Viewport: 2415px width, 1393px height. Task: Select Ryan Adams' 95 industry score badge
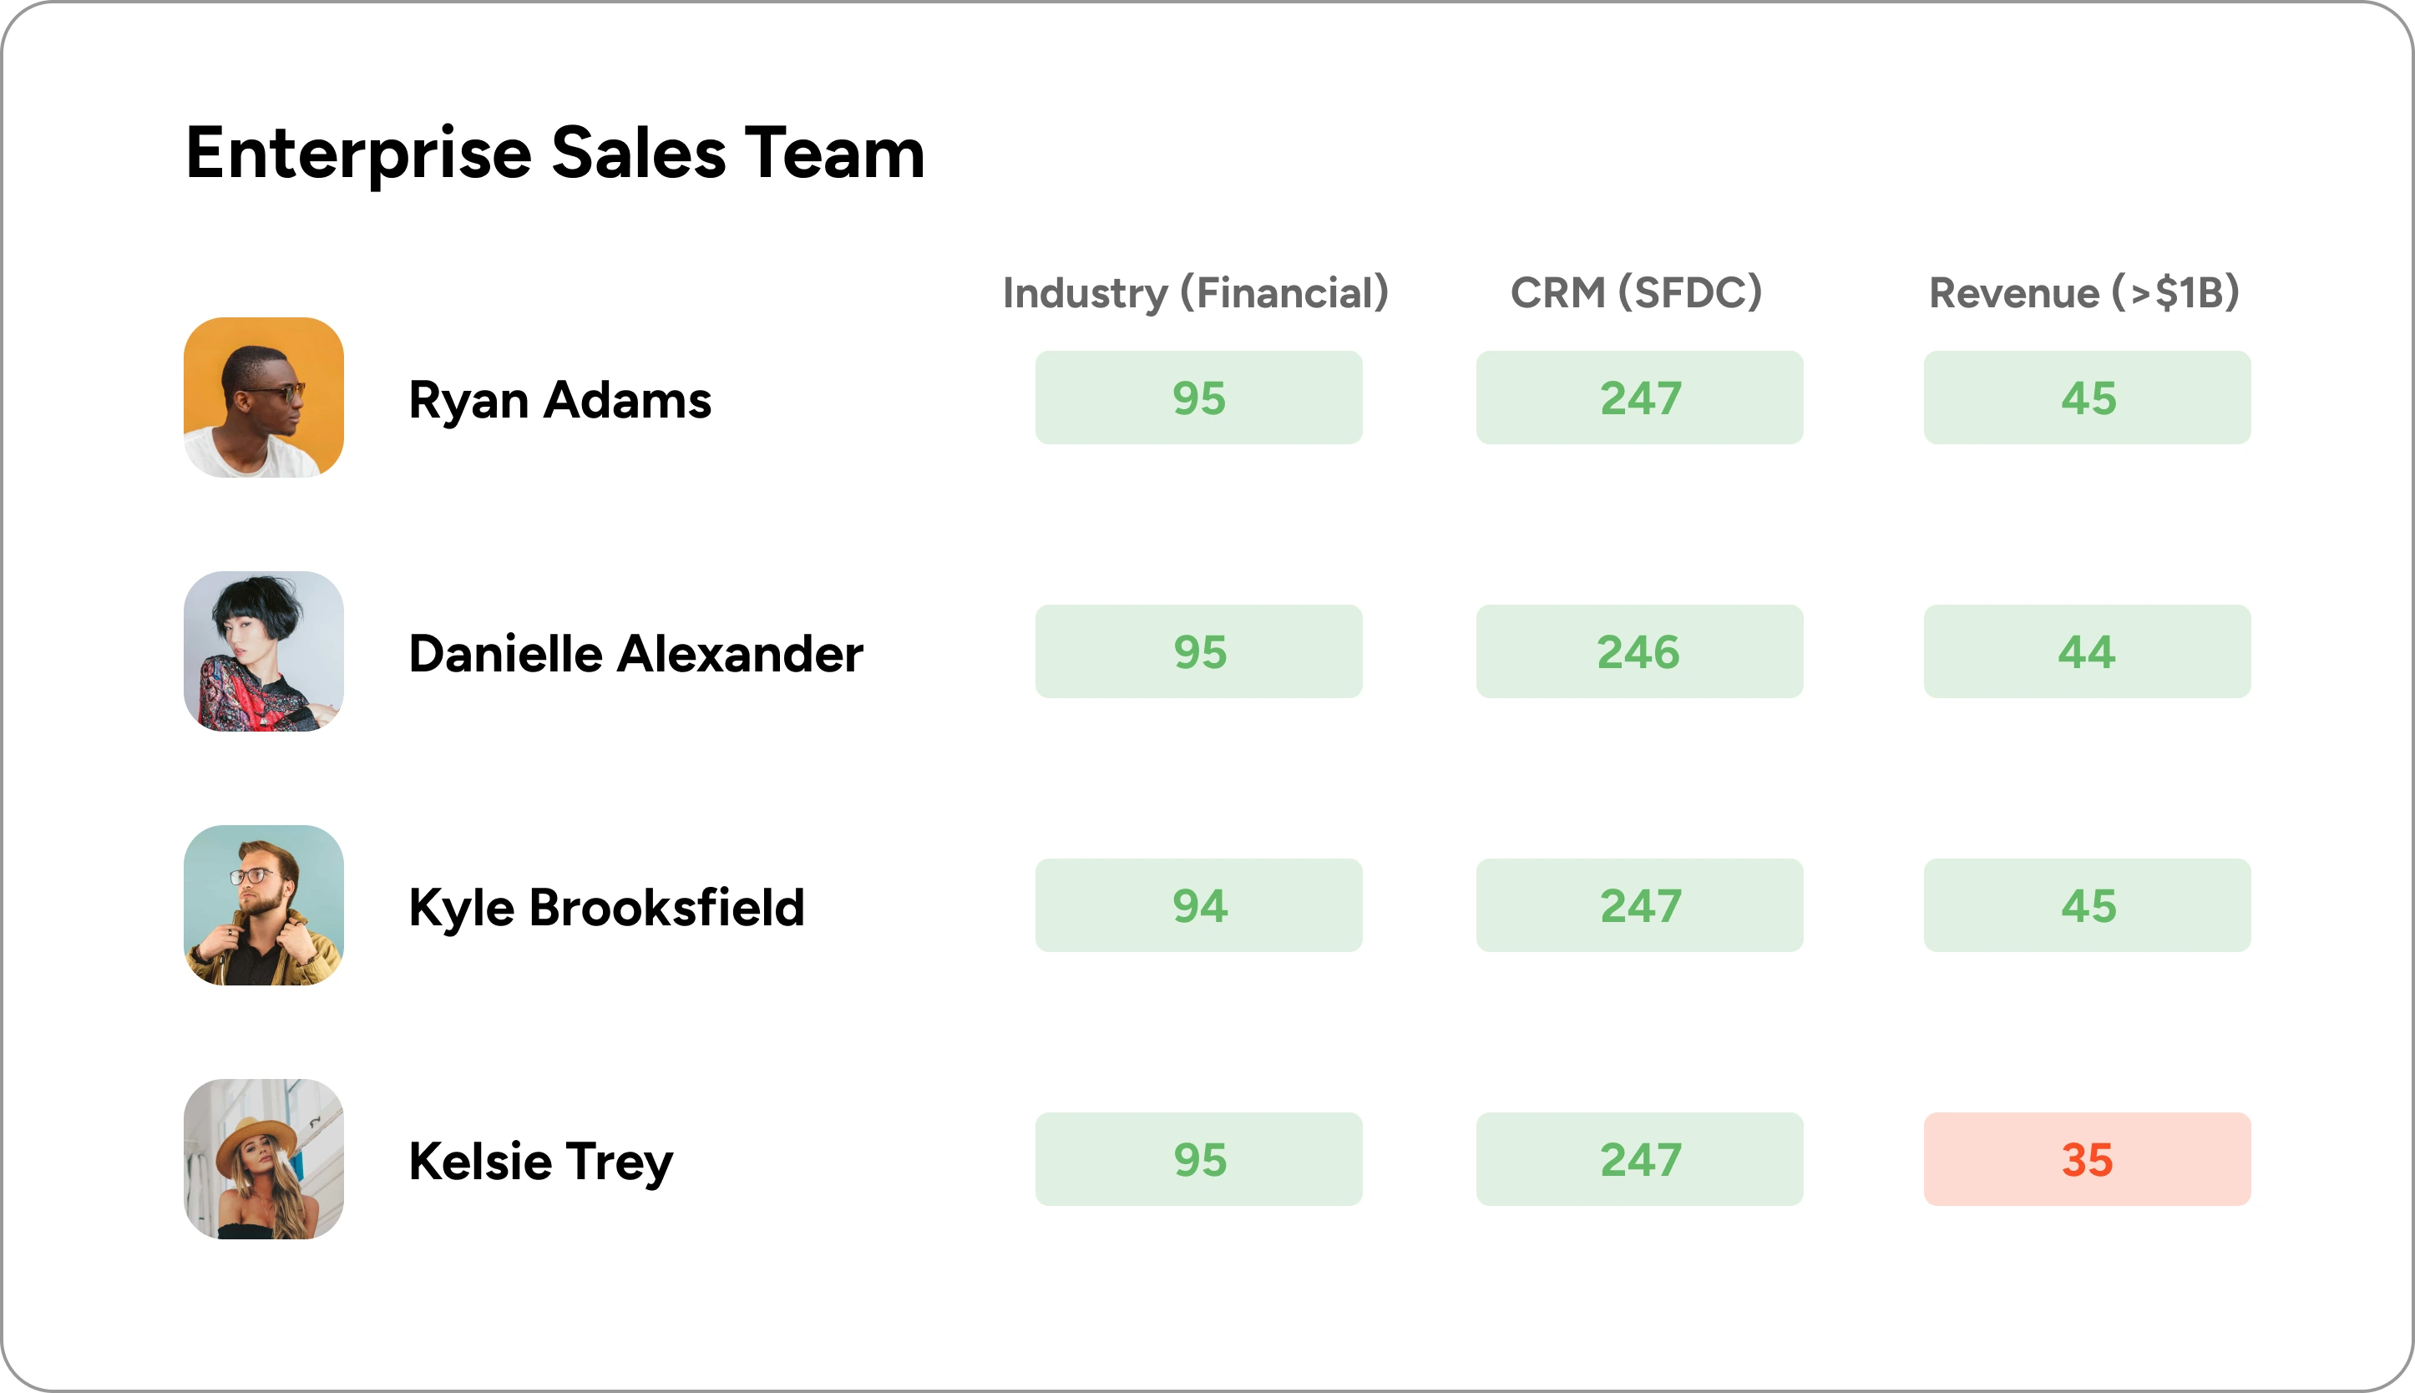[1198, 397]
